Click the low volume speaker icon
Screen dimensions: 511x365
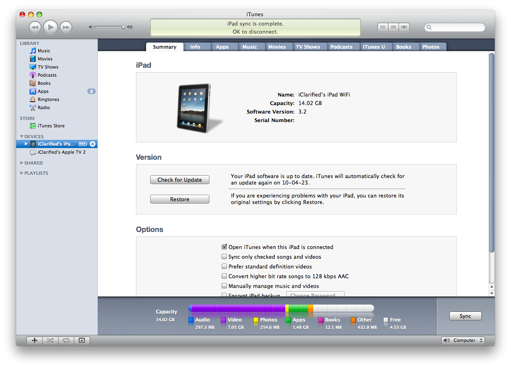pyautogui.click(x=91, y=27)
